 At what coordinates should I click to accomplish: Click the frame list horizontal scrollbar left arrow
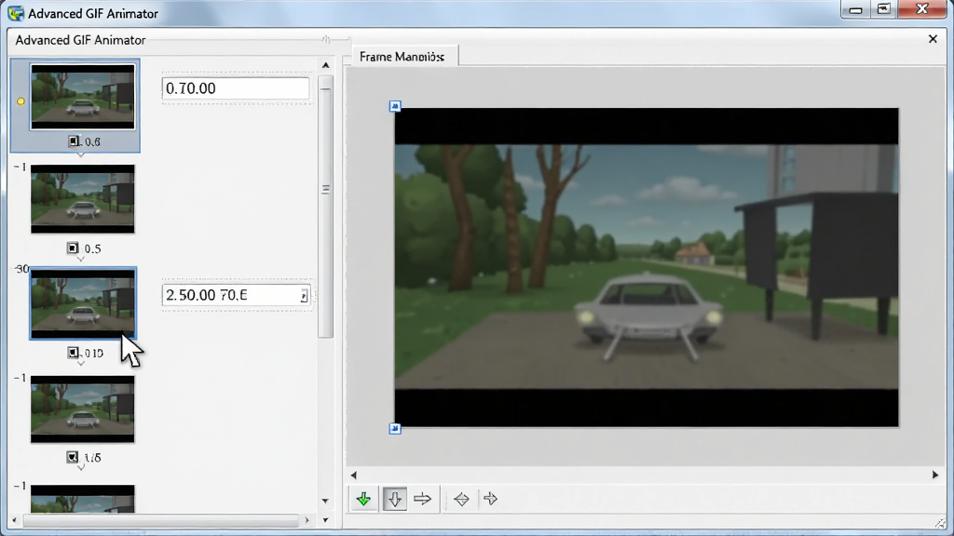15,520
